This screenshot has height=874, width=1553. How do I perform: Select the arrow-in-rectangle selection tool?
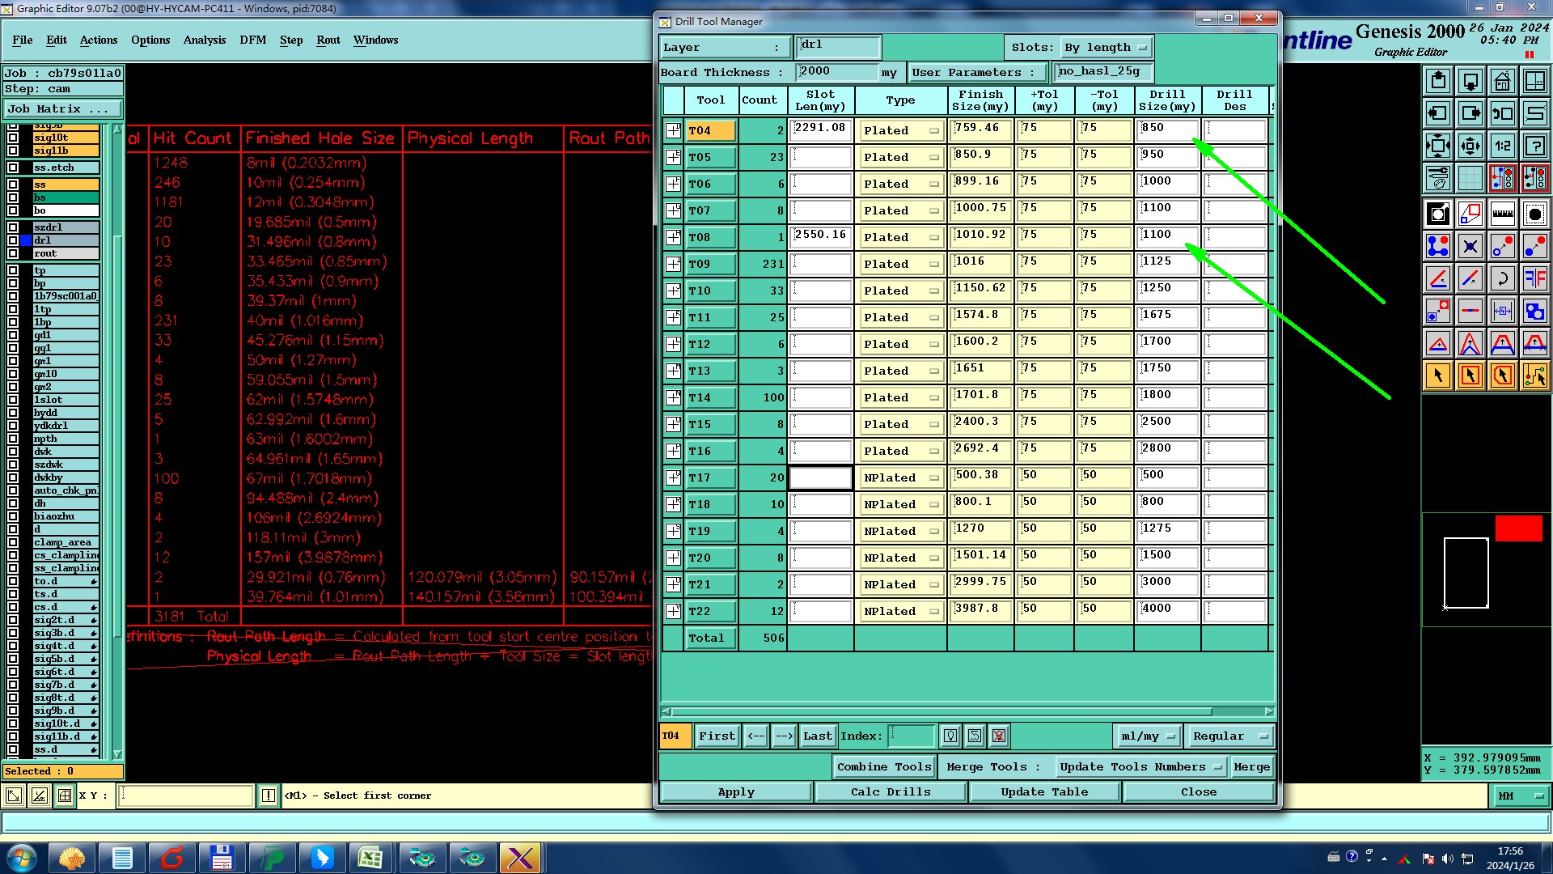(x=1470, y=375)
